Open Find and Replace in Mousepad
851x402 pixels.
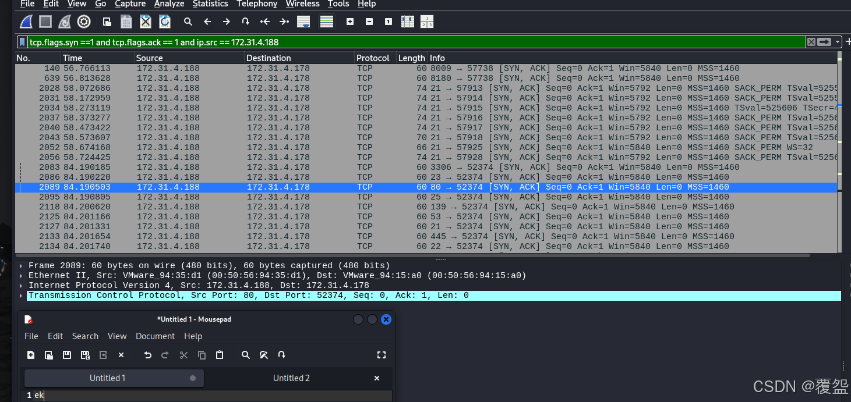pyautogui.click(x=263, y=355)
